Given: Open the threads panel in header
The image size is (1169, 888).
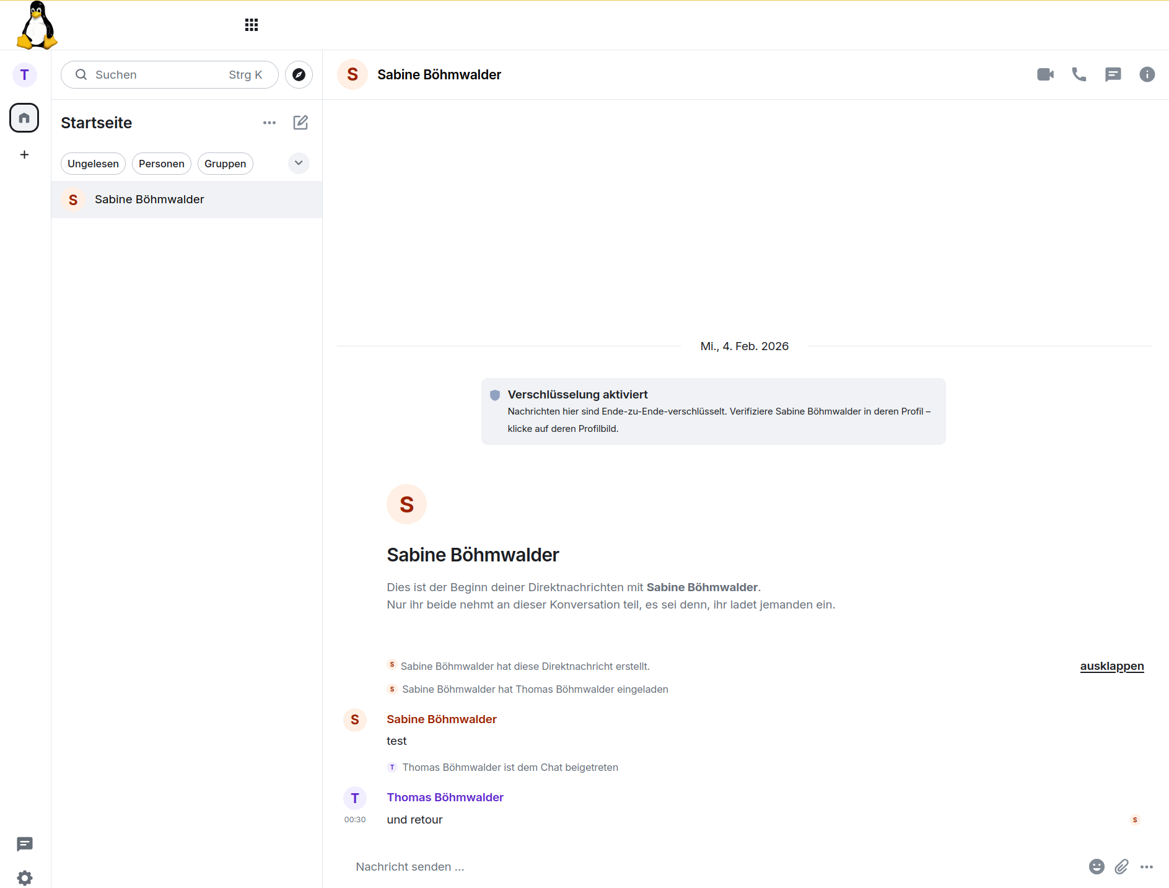Looking at the screenshot, I should coord(1113,74).
